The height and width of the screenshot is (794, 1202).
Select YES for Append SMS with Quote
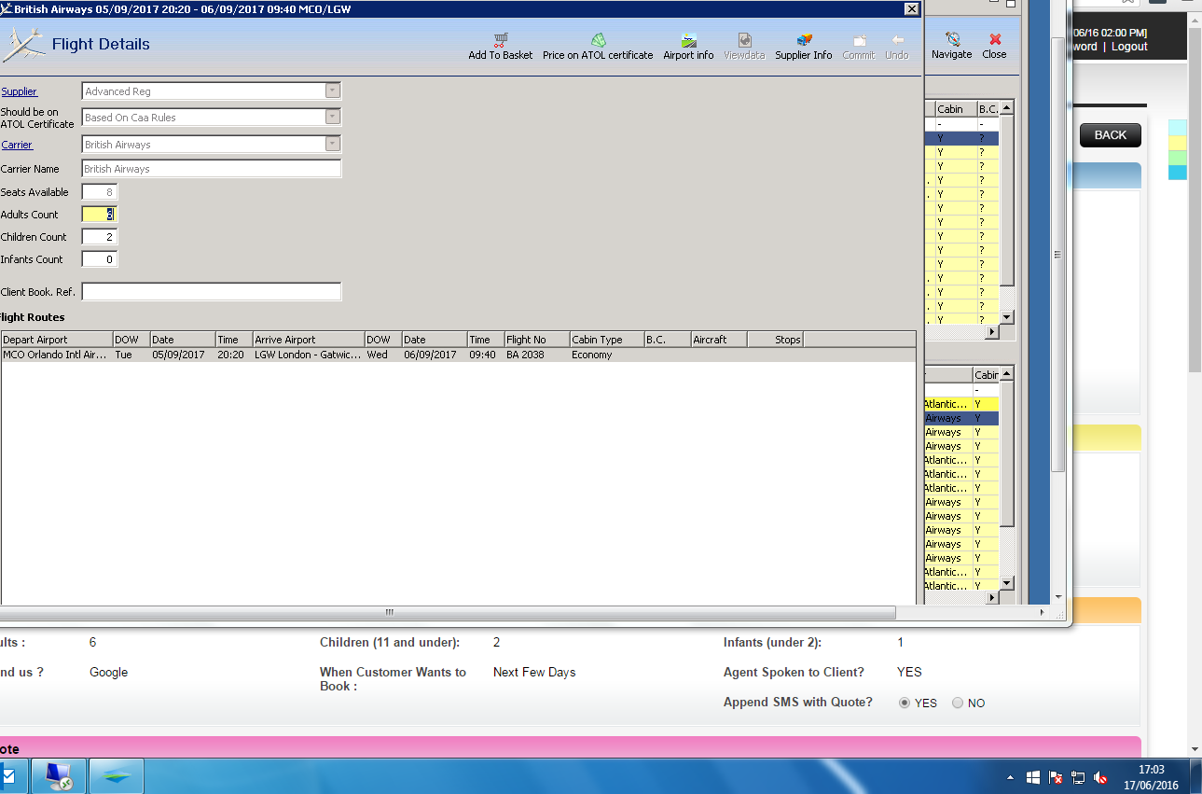pyautogui.click(x=905, y=703)
